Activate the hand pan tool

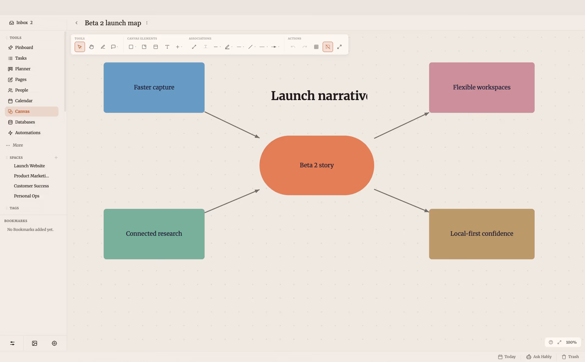pos(91,47)
